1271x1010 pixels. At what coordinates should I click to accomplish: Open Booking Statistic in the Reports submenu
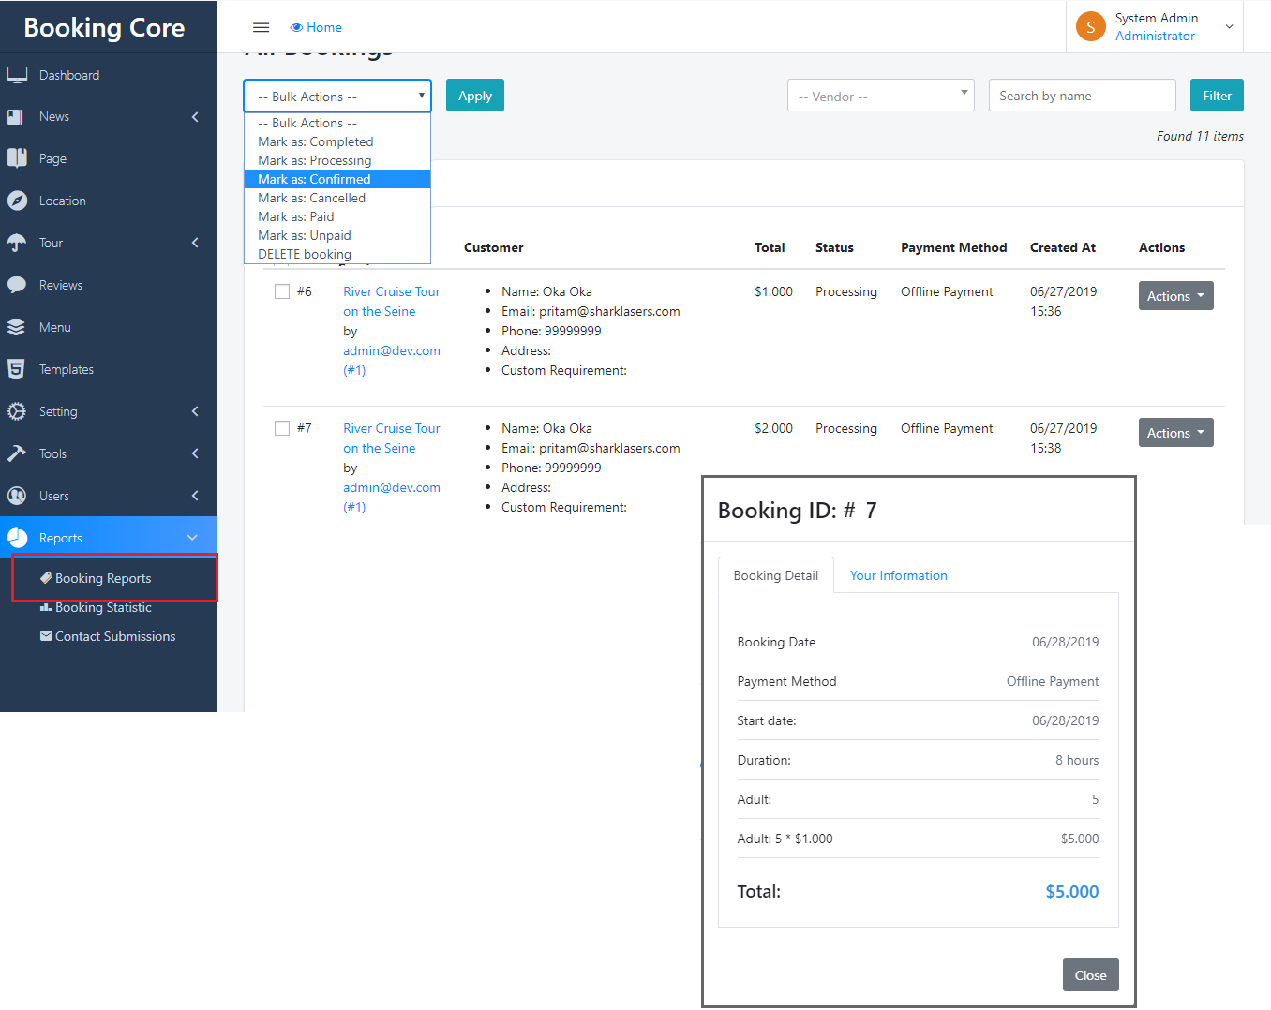[x=103, y=607]
